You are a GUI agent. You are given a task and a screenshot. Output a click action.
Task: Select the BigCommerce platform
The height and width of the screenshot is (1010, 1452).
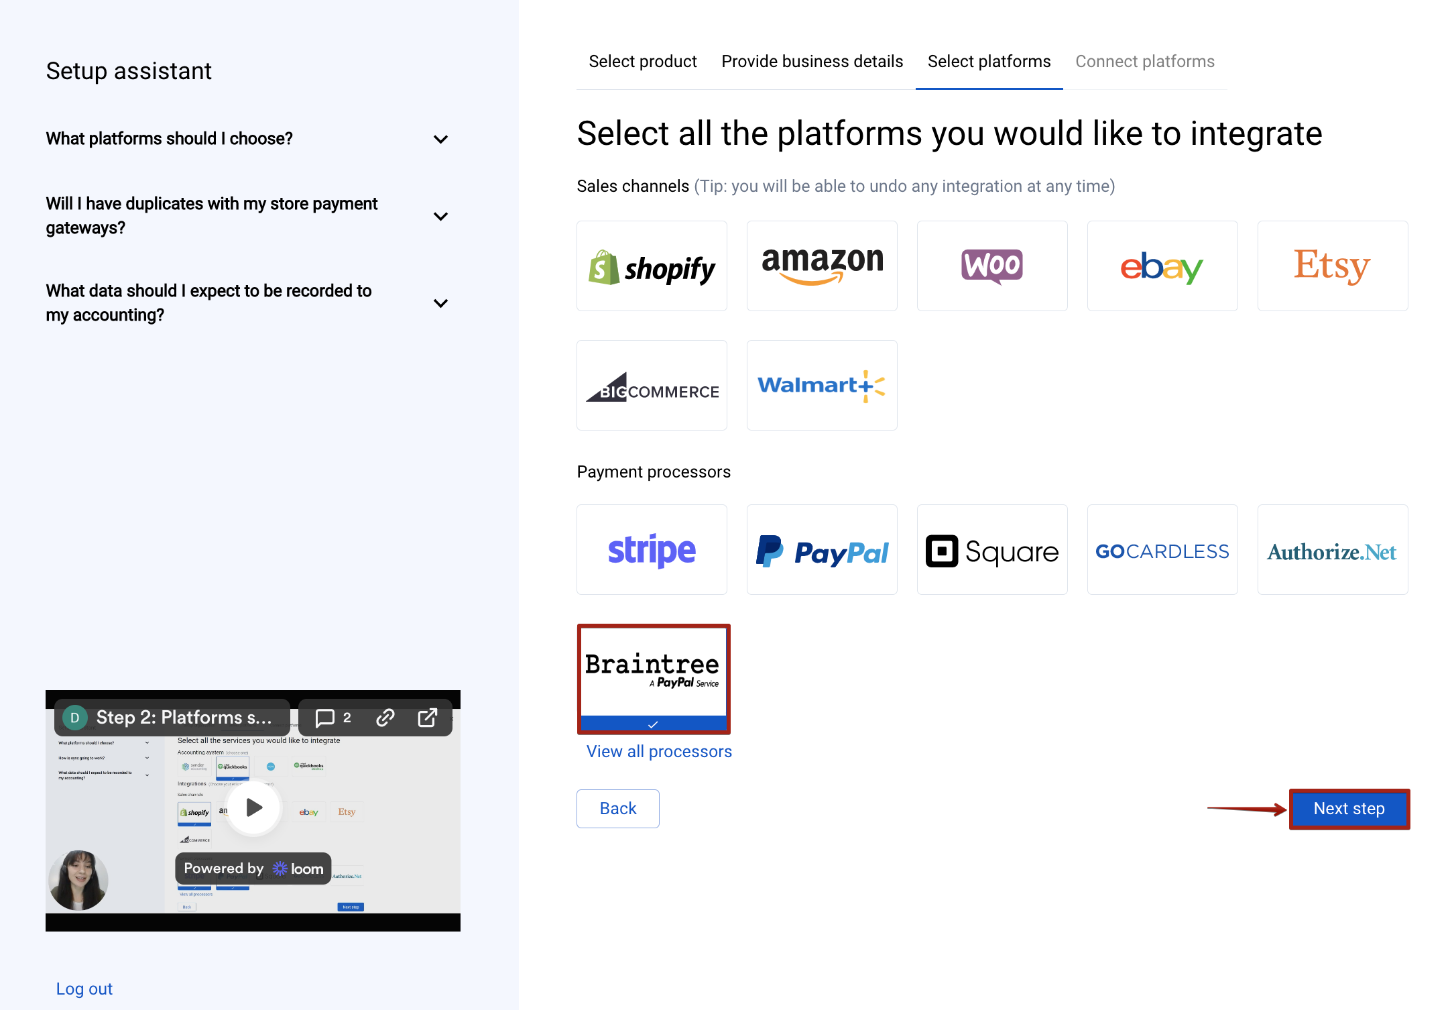(651, 385)
